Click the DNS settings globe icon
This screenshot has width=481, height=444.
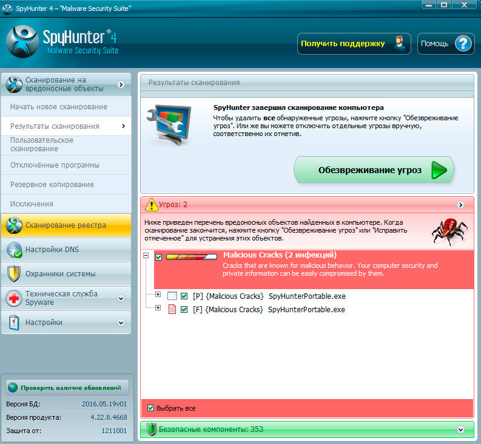click(x=14, y=250)
